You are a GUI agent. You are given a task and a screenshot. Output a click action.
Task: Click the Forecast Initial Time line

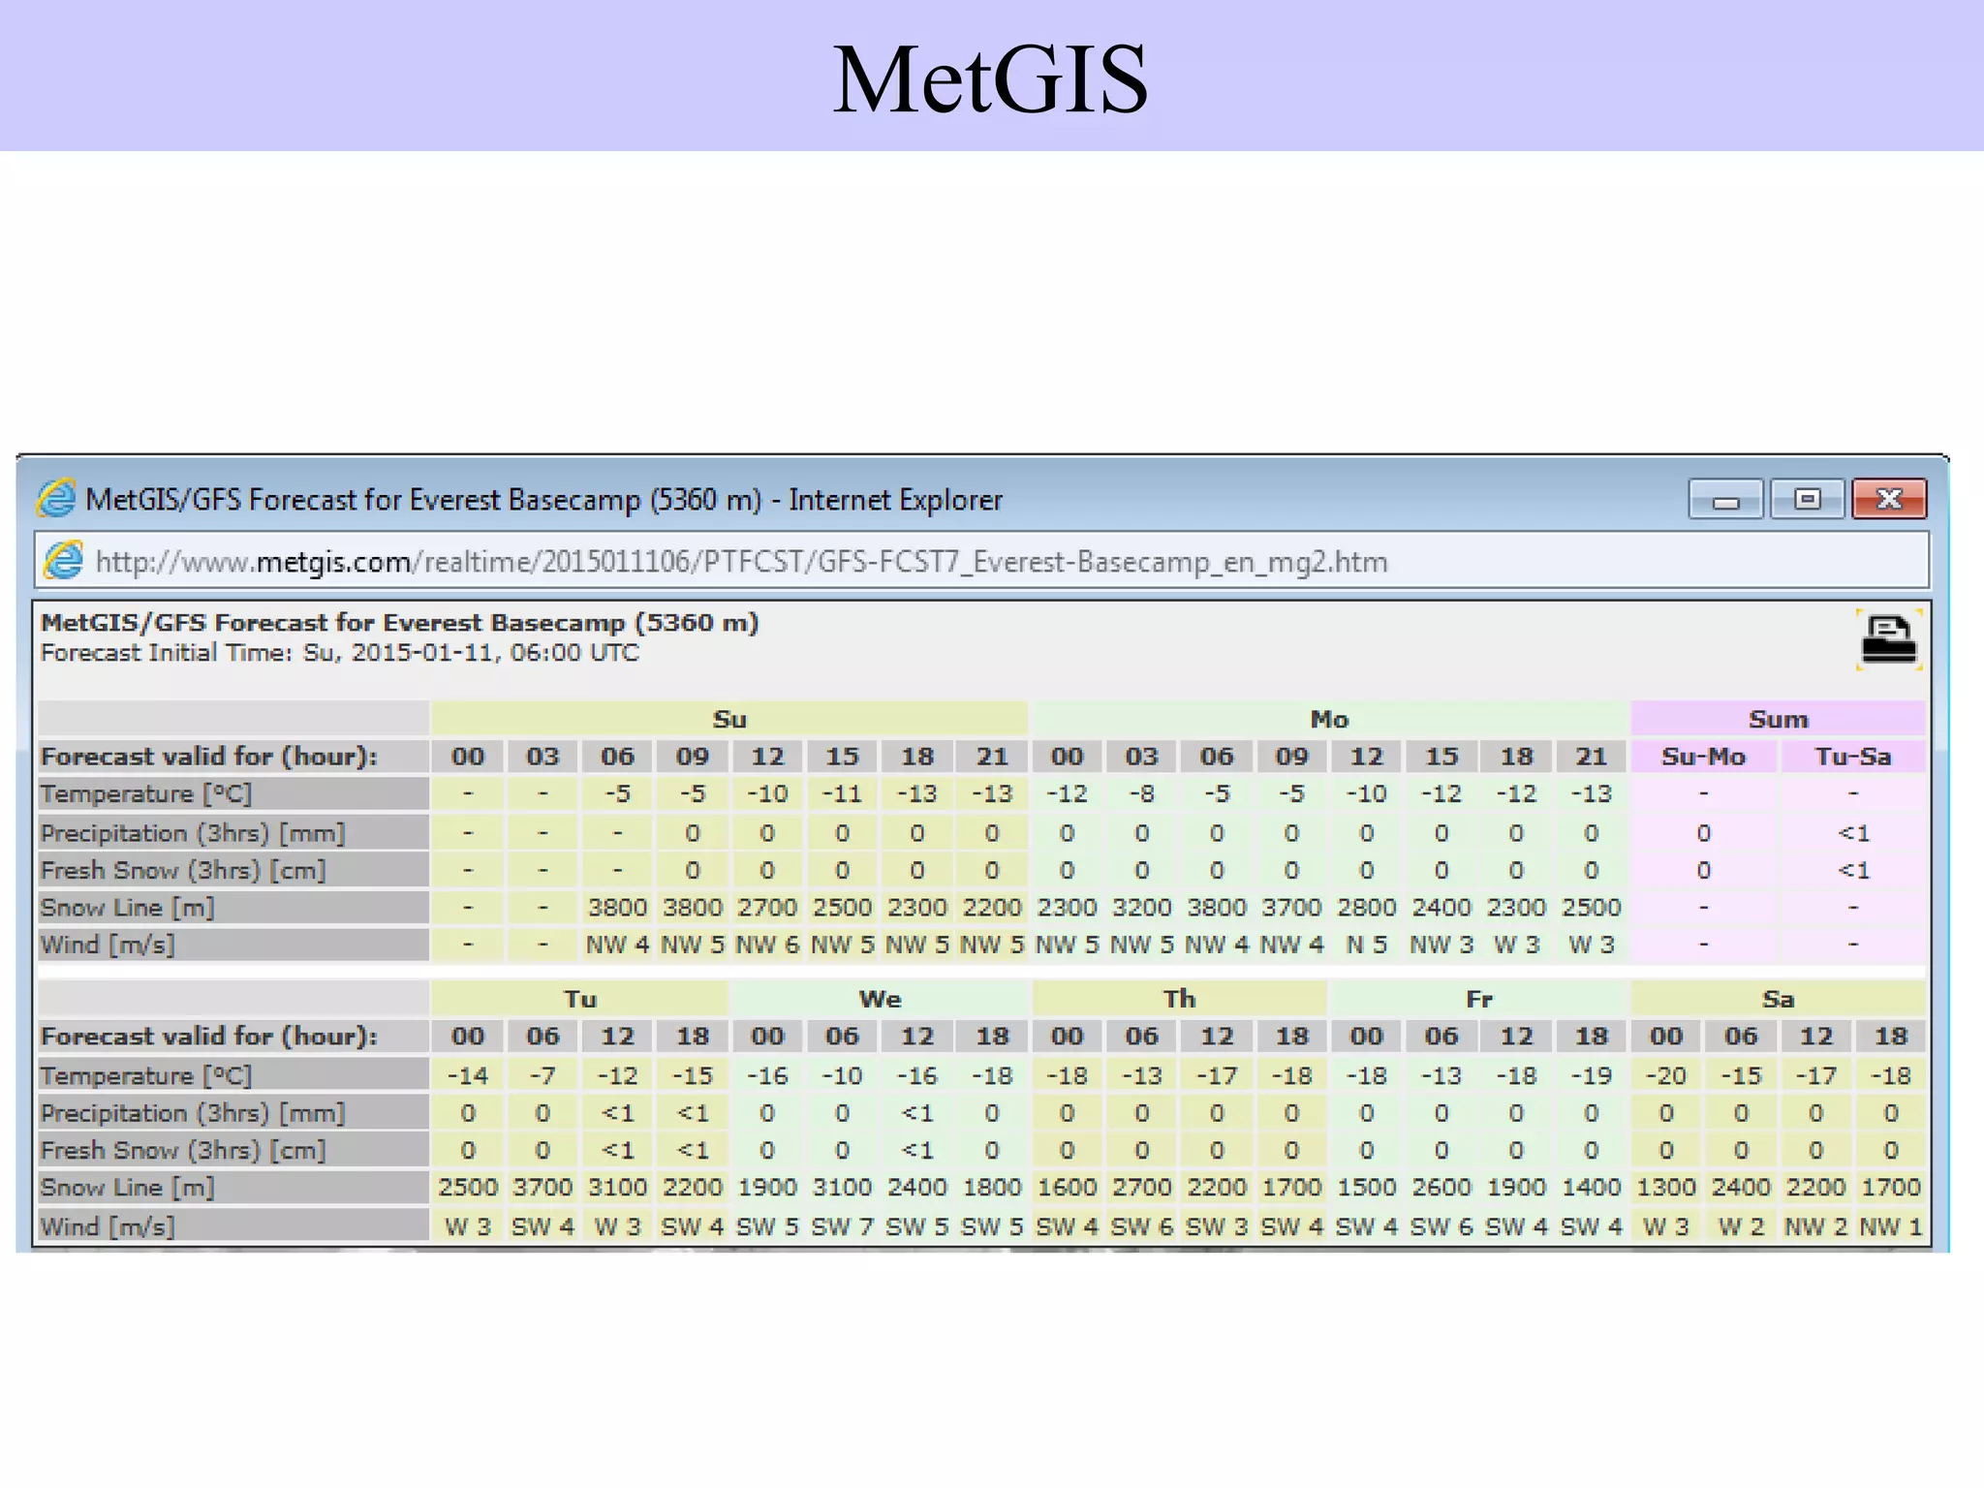[340, 653]
